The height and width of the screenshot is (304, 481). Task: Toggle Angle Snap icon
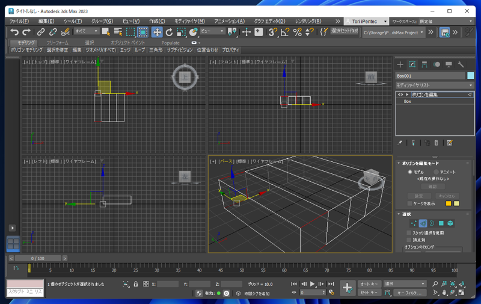click(284, 32)
